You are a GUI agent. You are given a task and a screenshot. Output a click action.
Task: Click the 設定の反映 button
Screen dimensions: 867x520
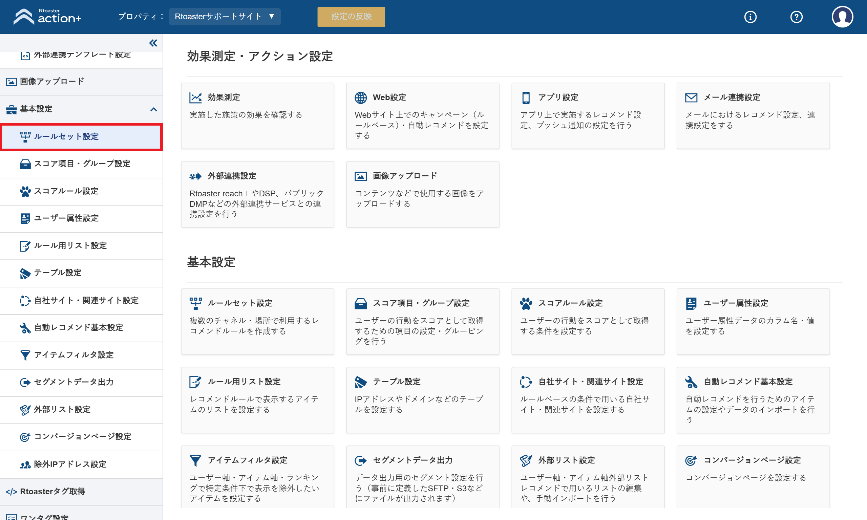[x=351, y=17]
